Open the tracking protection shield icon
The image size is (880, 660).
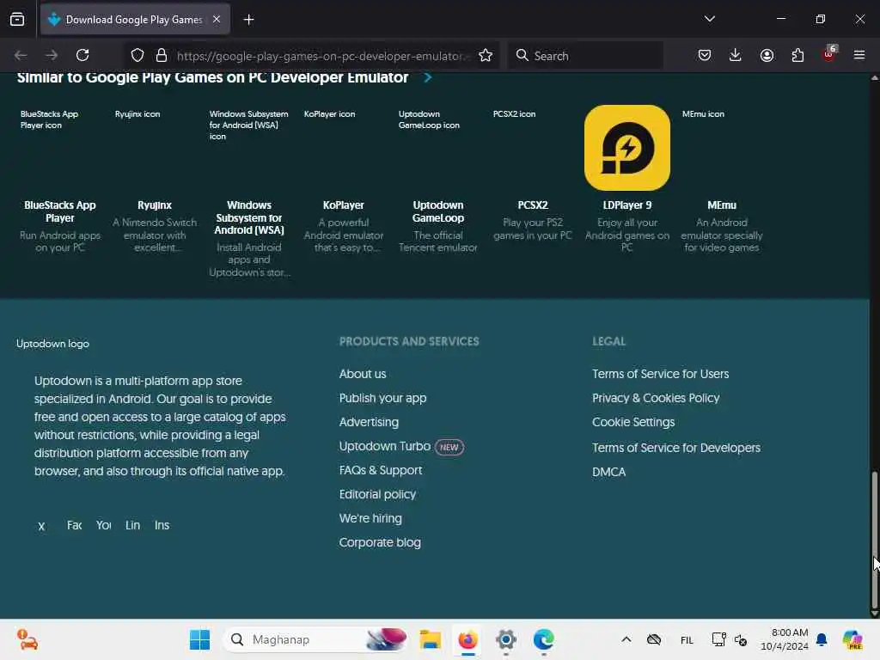pyautogui.click(x=137, y=55)
